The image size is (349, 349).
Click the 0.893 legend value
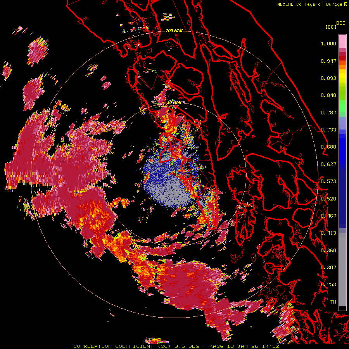pyautogui.click(x=328, y=78)
